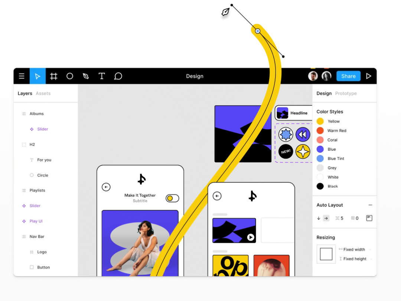This screenshot has width=401, height=301.
Task: Select the rewind sticker icon
Action: 303,134
